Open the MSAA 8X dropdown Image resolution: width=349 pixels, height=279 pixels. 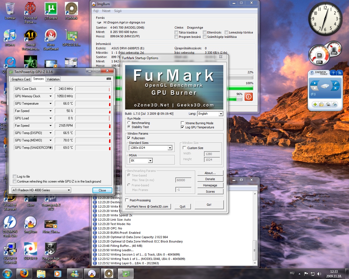click(x=141, y=160)
